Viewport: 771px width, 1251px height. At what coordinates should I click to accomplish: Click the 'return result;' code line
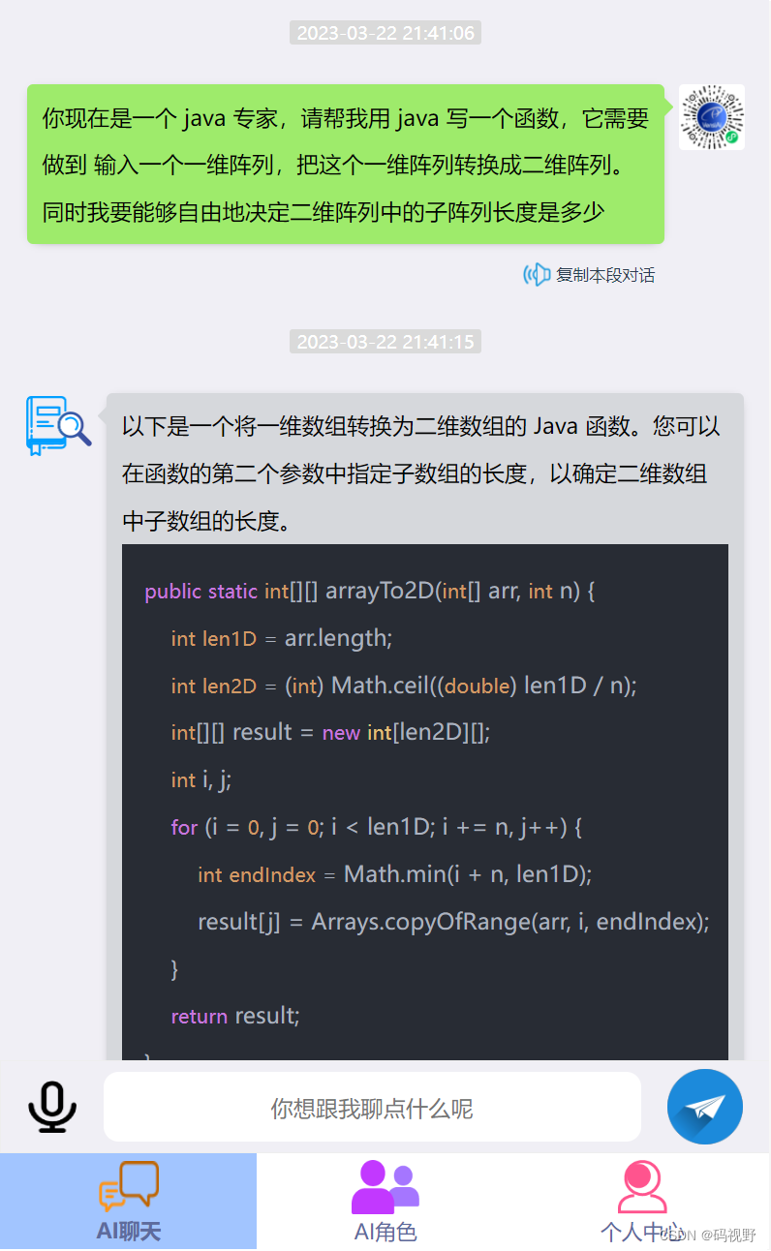[x=235, y=1016]
